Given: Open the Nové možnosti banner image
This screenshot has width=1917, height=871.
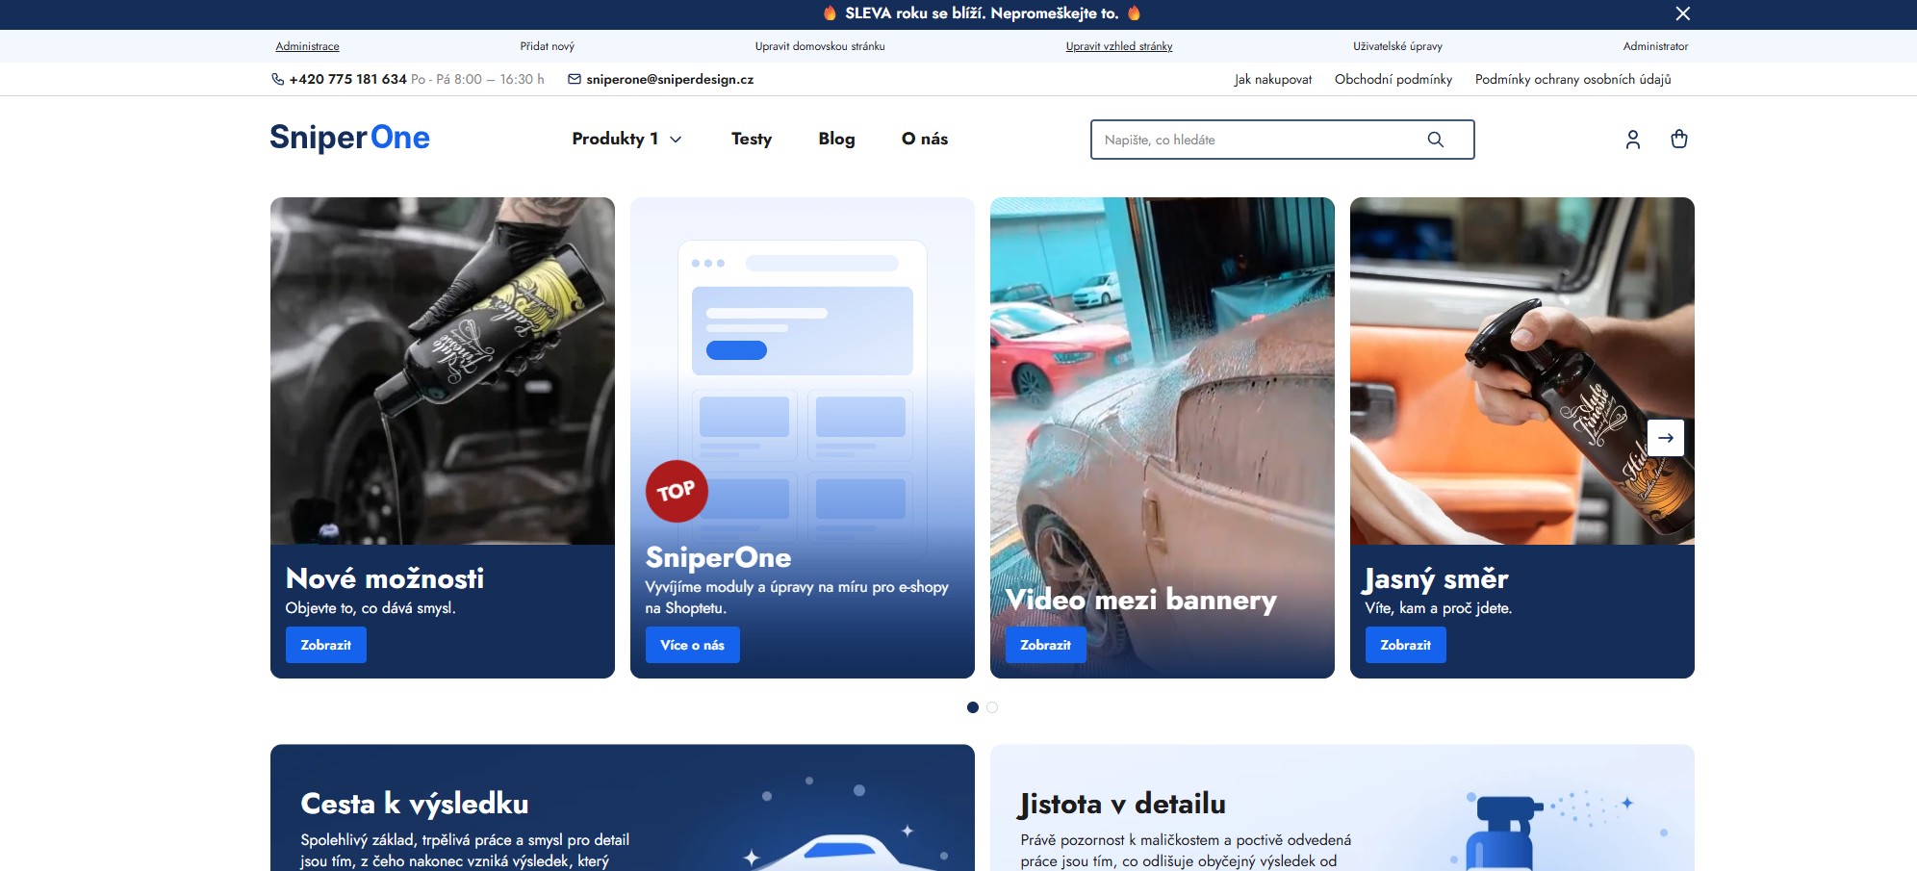Looking at the screenshot, I should click(443, 371).
